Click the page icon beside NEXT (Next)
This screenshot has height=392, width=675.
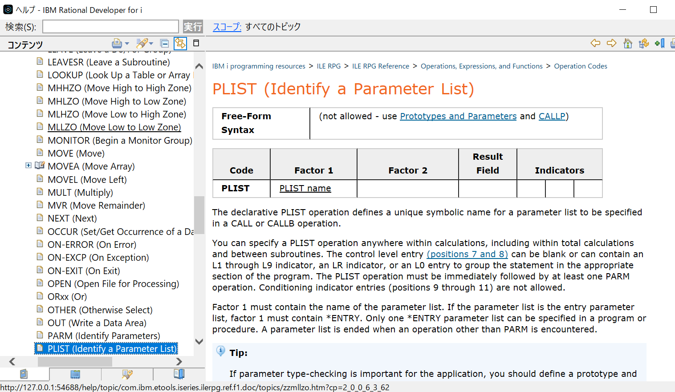[40, 218]
